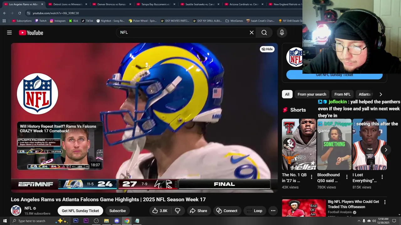
Task: Share the Rams vs Falcons video
Action: point(198,211)
